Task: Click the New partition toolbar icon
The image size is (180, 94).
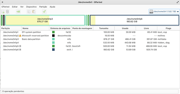Action: [x=3, y=11]
